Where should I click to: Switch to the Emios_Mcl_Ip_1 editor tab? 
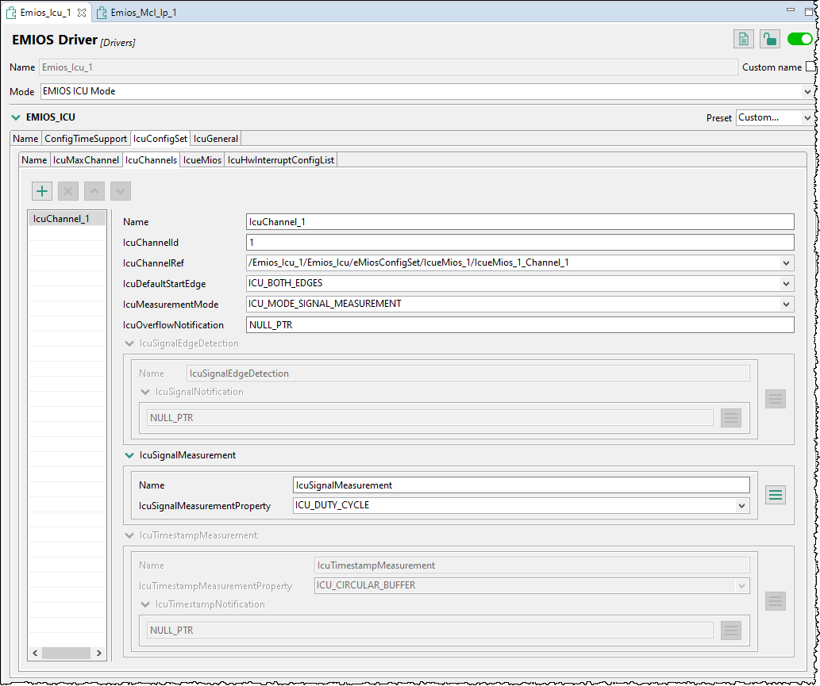pyautogui.click(x=137, y=13)
